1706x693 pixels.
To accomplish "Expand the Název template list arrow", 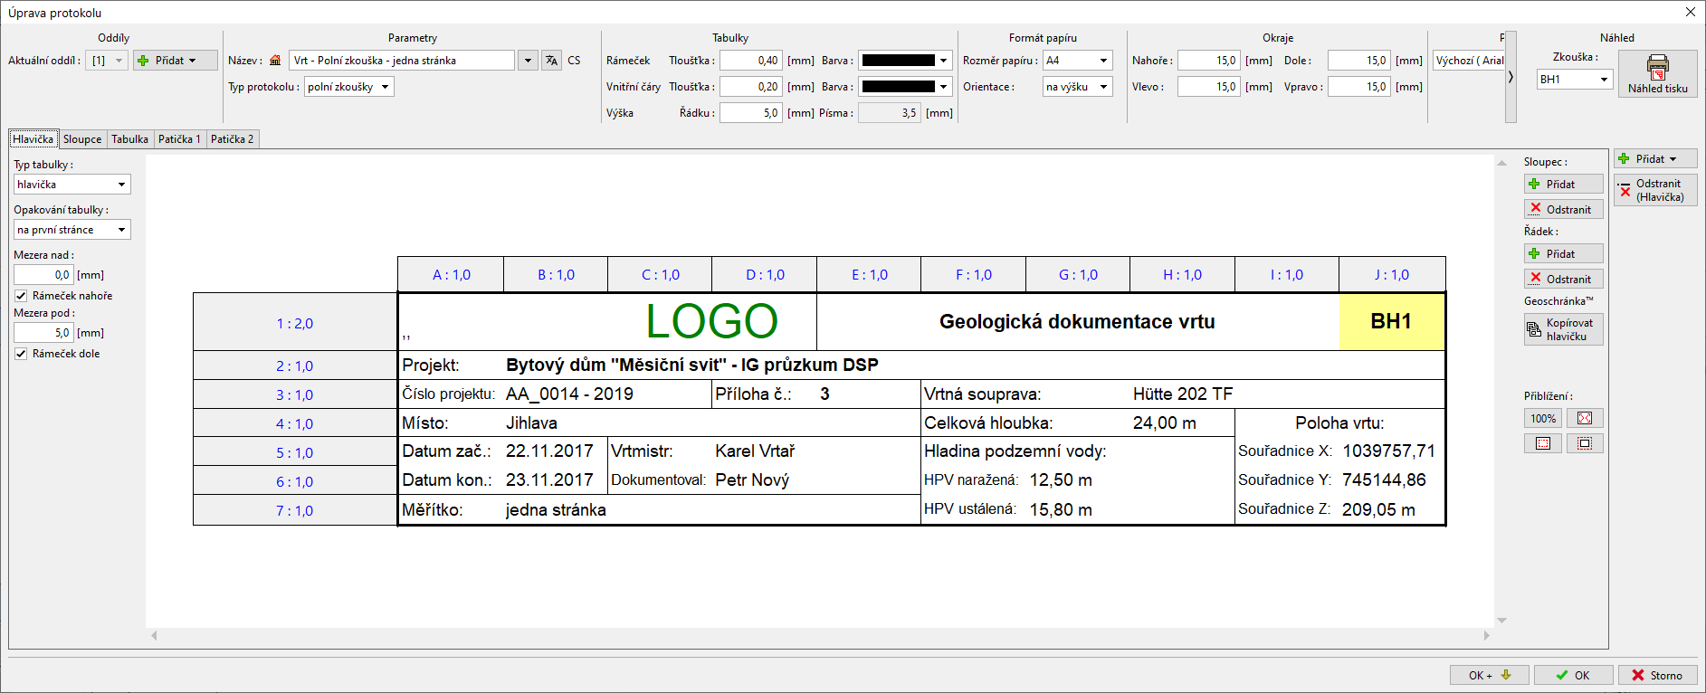I will tap(528, 61).
